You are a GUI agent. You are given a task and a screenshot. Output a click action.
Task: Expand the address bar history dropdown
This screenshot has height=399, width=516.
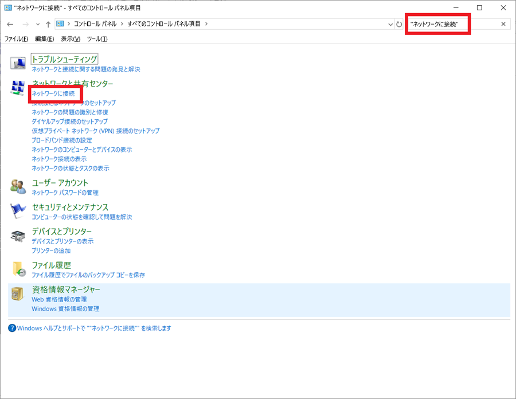(390, 24)
